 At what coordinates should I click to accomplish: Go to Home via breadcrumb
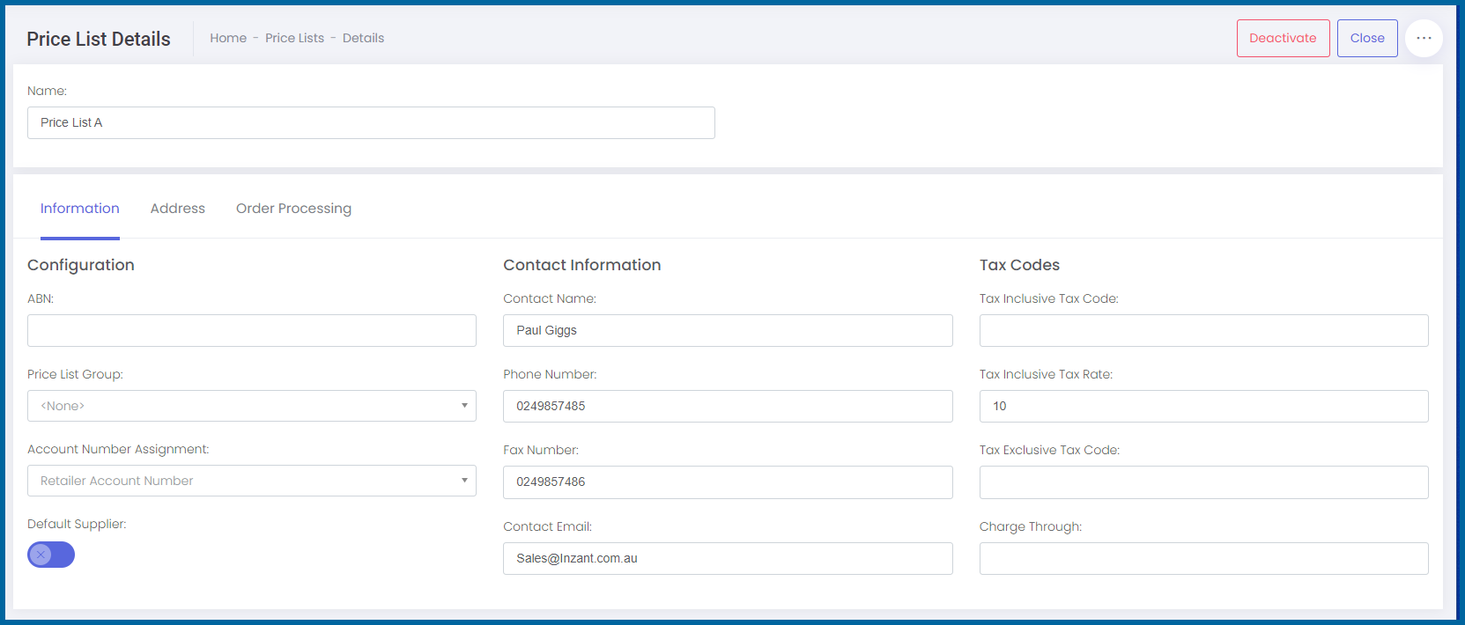pyautogui.click(x=228, y=38)
